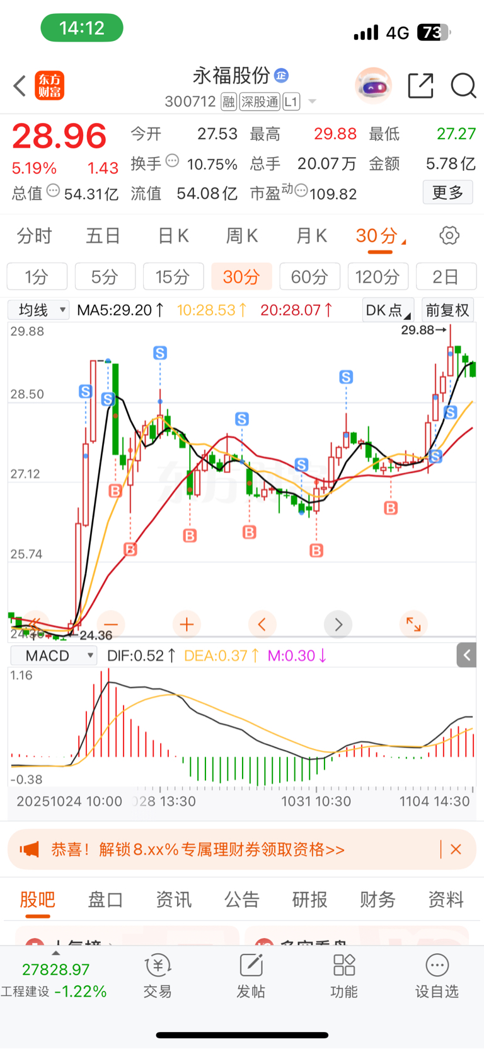Tap the back arrow icon
484x1049 pixels.
pyautogui.click(x=20, y=86)
